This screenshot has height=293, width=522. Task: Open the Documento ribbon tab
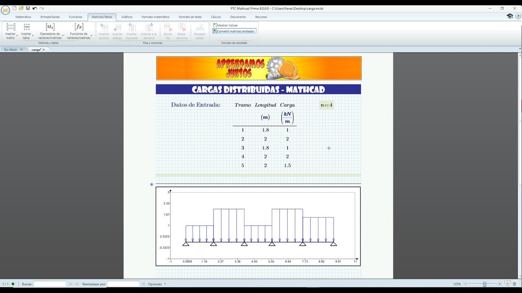pos(238,17)
